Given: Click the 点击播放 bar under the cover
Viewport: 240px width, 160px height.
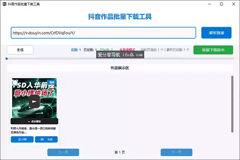Looking at the screenshot, I should (34, 121).
